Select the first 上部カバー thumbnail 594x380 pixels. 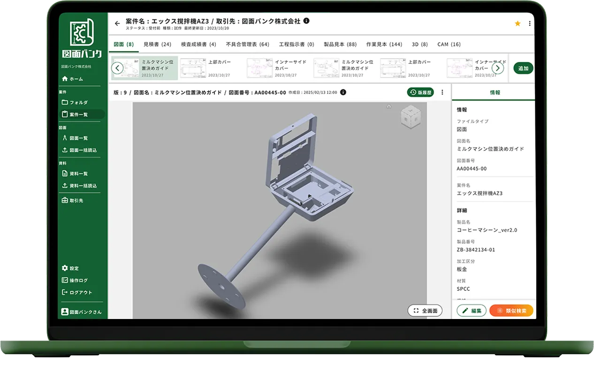[212, 68]
